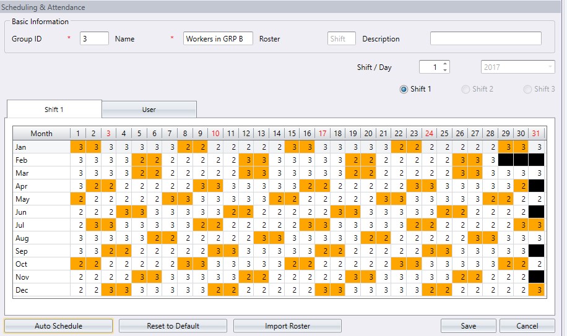Image resolution: width=567 pixels, height=336 pixels.
Task: Click the red day 31 column header
Action: tap(536, 133)
